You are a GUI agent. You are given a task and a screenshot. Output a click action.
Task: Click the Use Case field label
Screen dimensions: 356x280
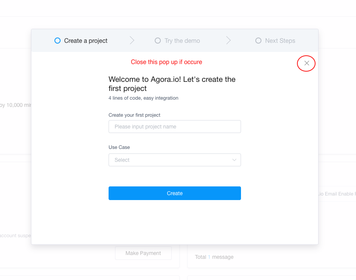pyautogui.click(x=119, y=147)
